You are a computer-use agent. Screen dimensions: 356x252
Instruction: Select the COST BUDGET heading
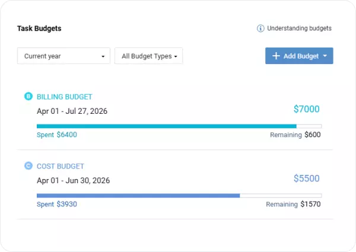(x=61, y=166)
